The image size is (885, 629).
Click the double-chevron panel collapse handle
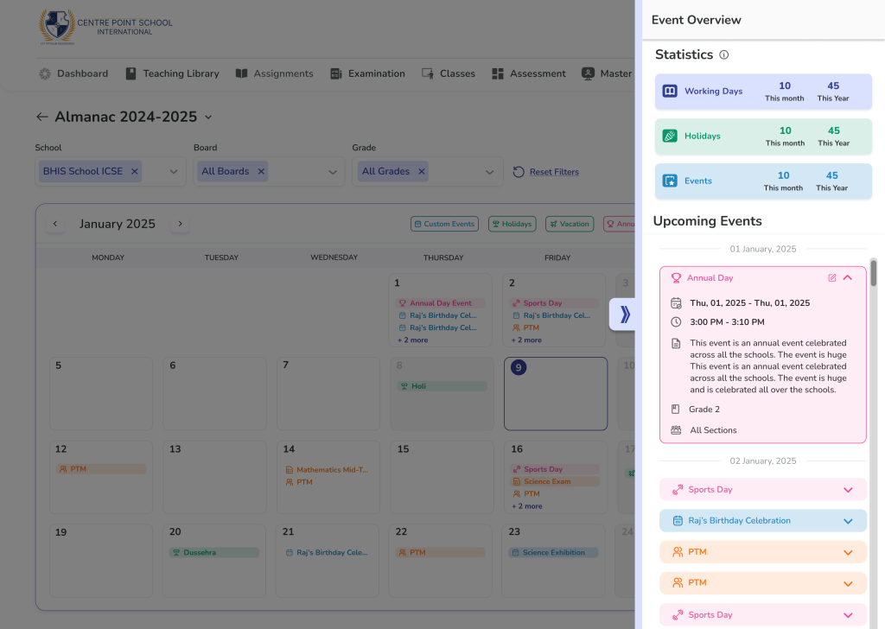(x=625, y=314)
